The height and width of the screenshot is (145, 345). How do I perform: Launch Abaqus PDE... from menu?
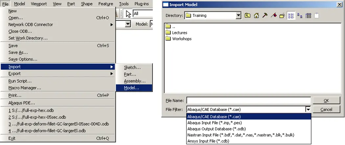[x=57, y=103]
